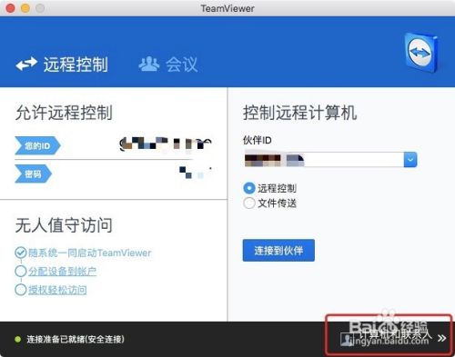Open the 会议 tab
455x357 pixels.
pyautogui.click(x=168, y=64)
